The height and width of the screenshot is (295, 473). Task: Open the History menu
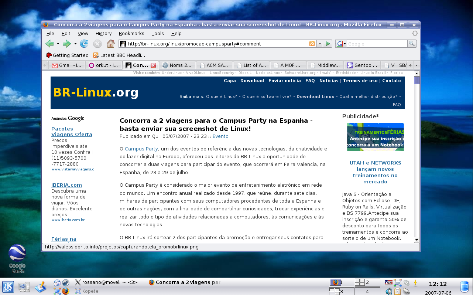tap(103, 33)
